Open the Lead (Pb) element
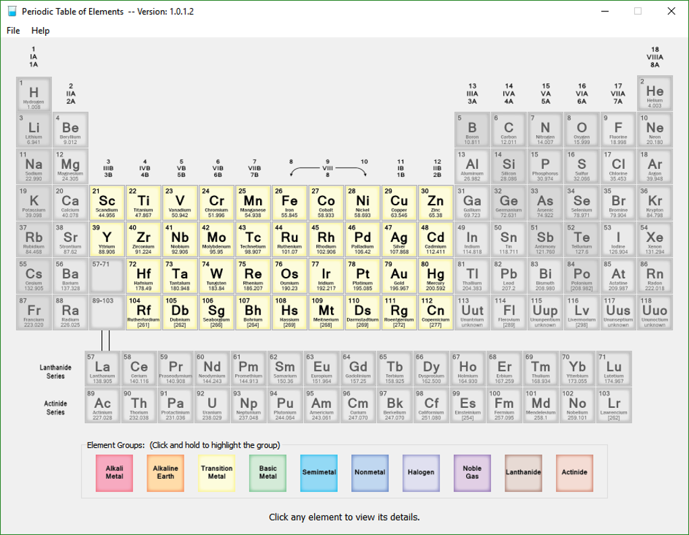 [509, 276]
